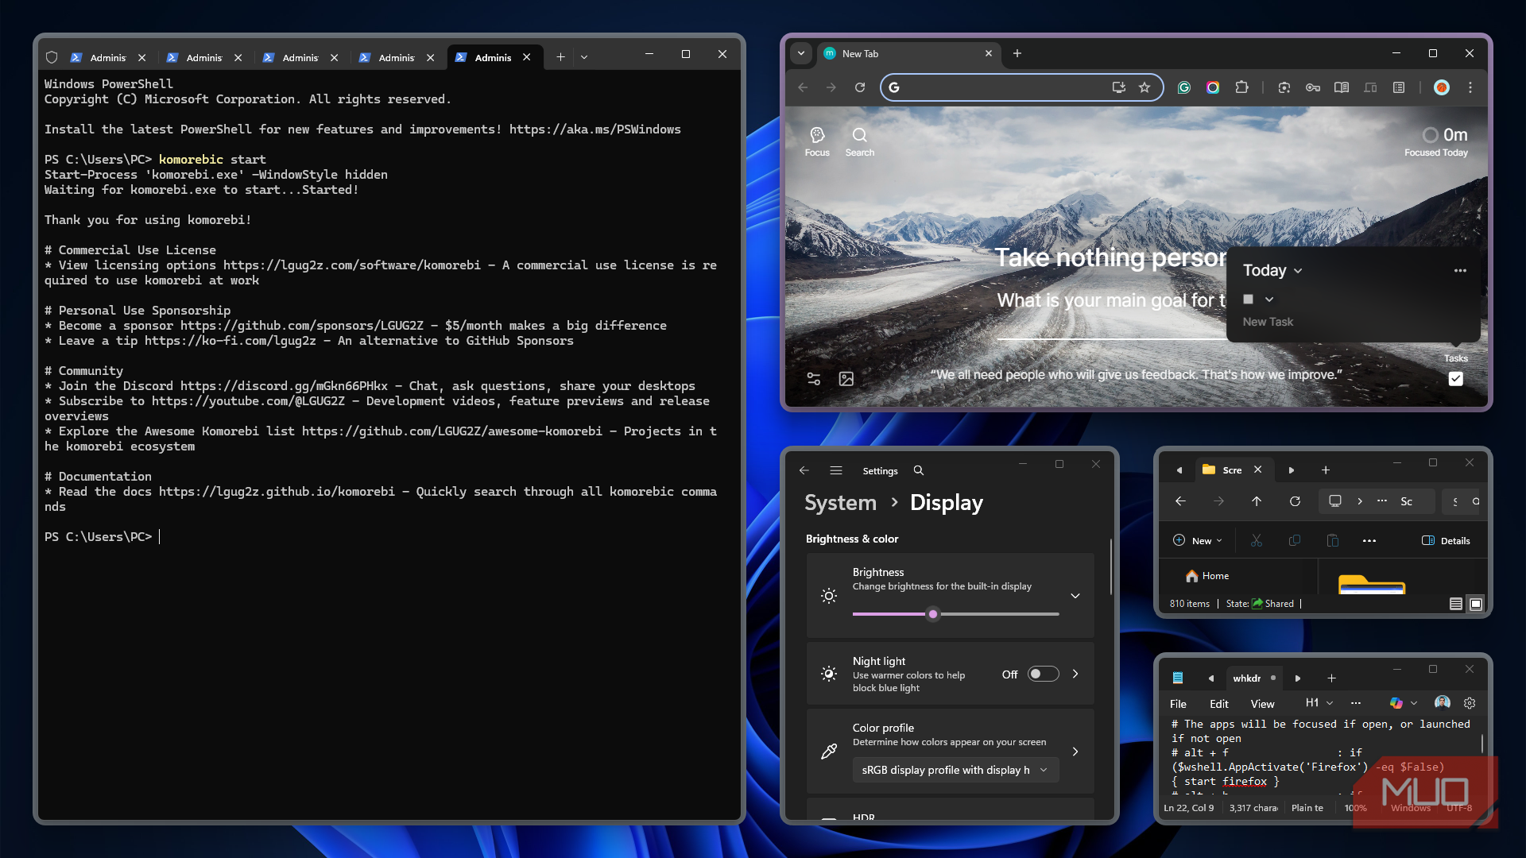Go back in the Settings window
Viewport: 1526px width, 858px height.
tap(804, 470)
